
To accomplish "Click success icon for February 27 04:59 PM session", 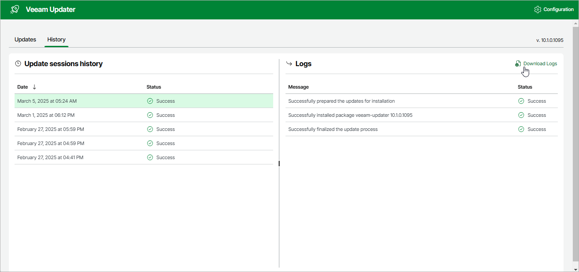I will click(x=150, y=143).
